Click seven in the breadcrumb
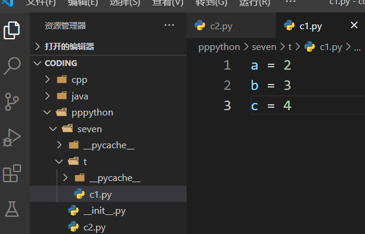 point(264,47)
